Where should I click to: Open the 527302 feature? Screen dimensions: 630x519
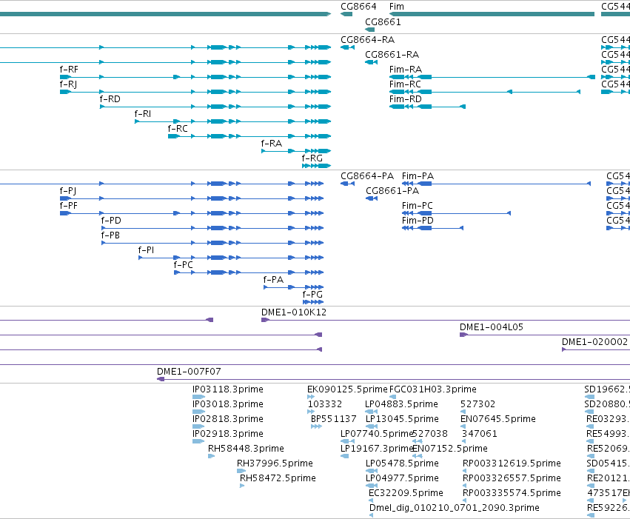tap(463, 412)
